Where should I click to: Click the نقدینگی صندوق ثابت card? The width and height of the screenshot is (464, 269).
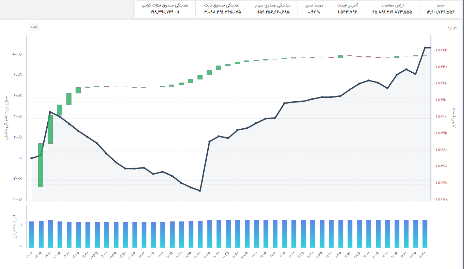(x=222, y=9)
